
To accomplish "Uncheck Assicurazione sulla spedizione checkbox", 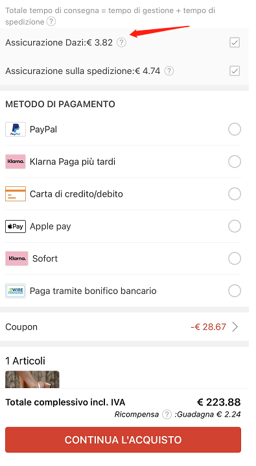I will [x=235, y=71].
